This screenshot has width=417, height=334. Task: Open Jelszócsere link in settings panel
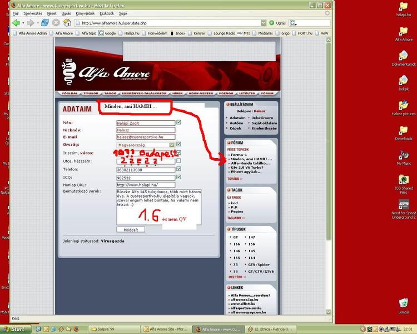[262, 117]
